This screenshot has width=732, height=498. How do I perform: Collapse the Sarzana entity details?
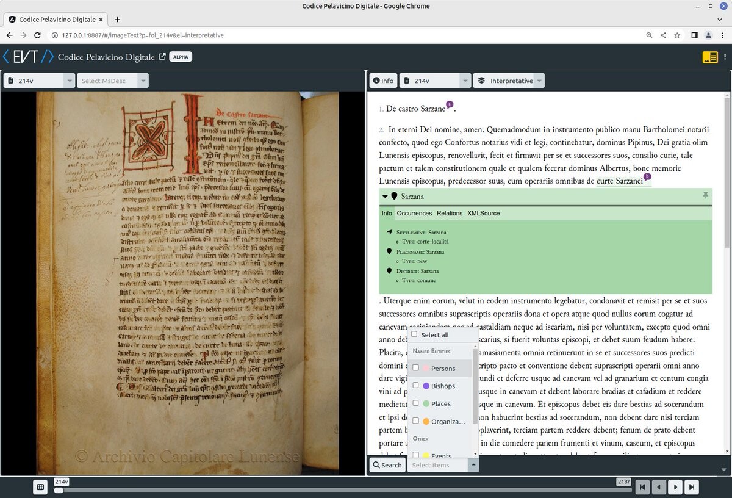point(385,197)
